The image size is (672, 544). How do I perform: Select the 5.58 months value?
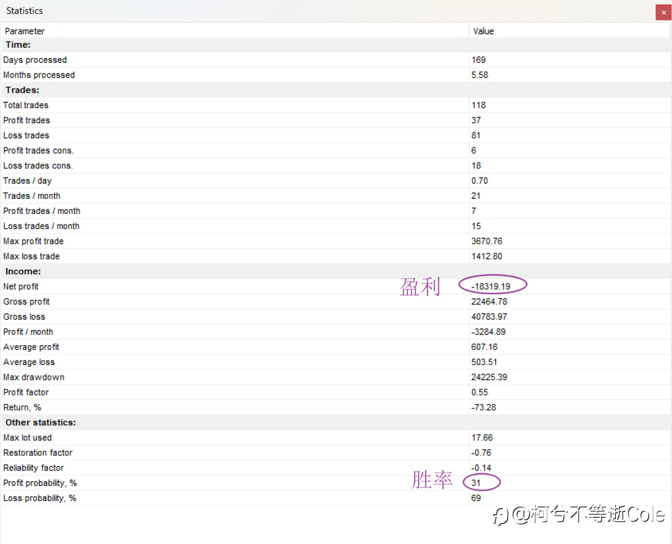coord(479,75)
